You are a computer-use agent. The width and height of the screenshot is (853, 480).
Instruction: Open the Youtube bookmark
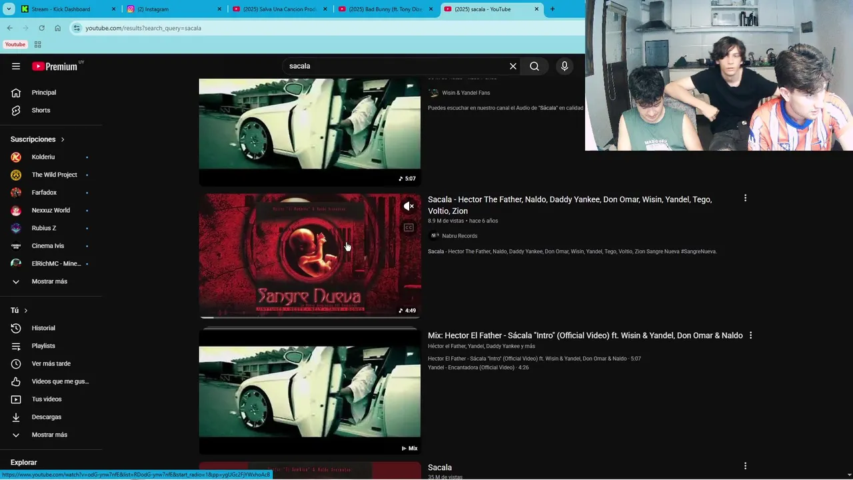coord(15,45)
